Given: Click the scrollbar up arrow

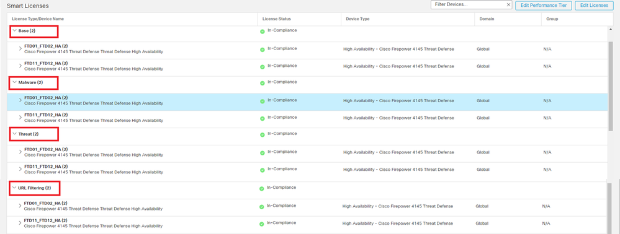Looking at the screenshot, I should click(611, 30).
